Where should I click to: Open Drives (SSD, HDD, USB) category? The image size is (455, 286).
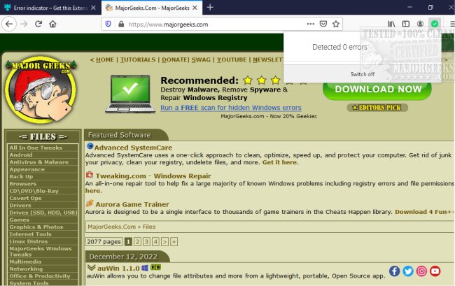(x=43, y=213)
